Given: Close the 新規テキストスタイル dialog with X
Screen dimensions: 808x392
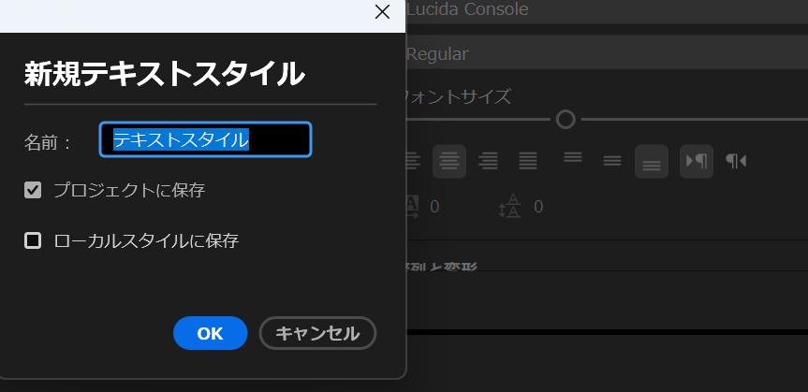Looking at the screenshot, I should [x=382, y=11].
